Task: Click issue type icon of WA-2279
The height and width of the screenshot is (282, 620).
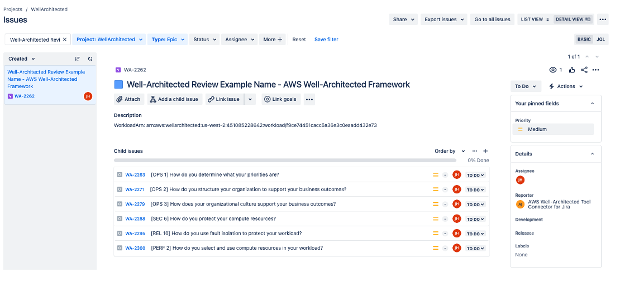Action: [x=120, y=204]
